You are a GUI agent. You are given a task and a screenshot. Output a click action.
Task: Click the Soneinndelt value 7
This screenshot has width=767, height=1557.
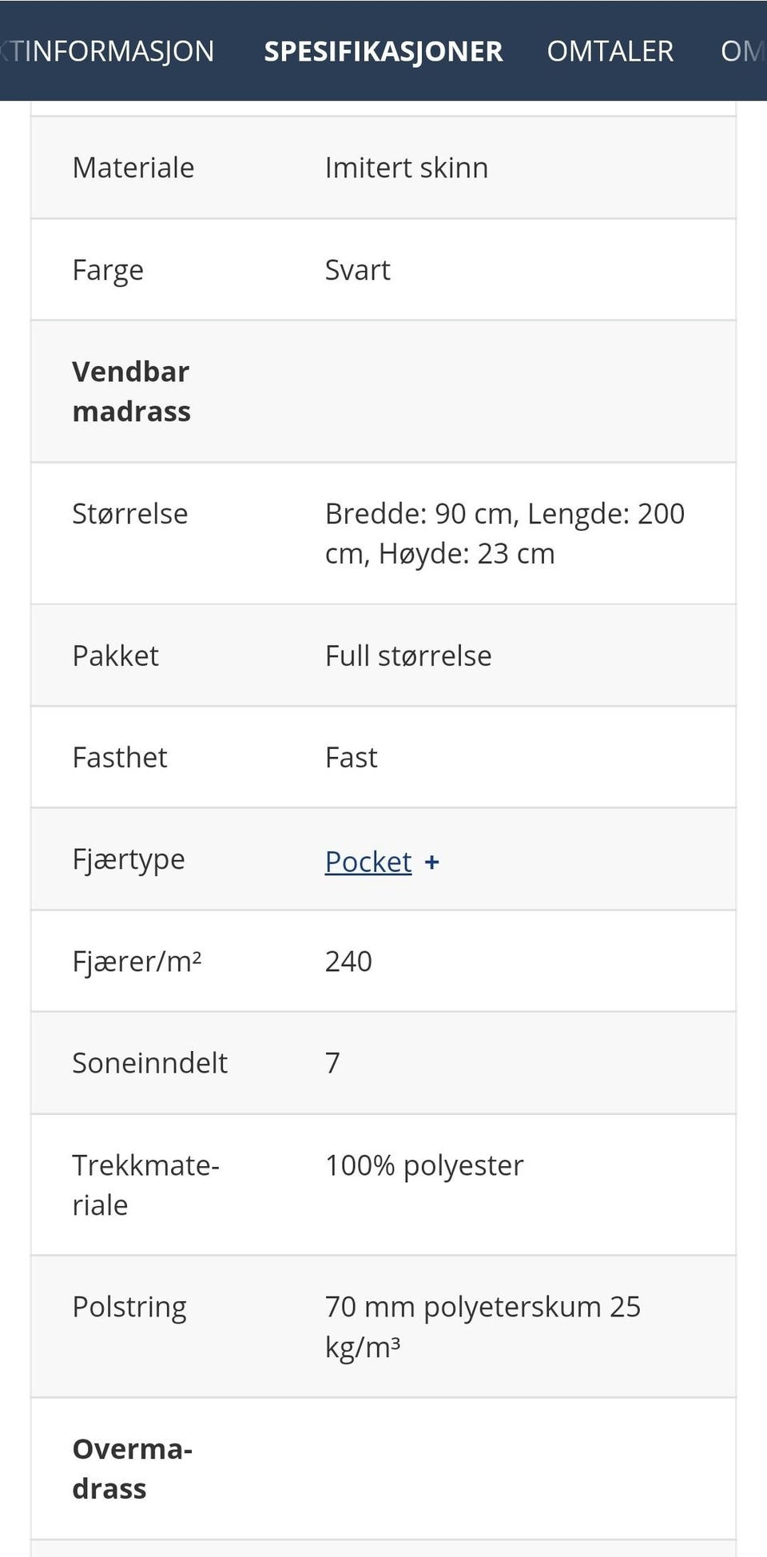coord(332,1063)
